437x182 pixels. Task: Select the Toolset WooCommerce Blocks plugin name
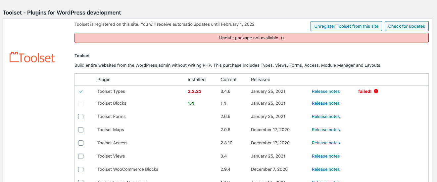coord(128,169)
